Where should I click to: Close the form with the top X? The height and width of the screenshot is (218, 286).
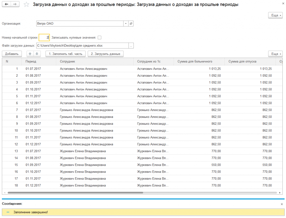point(283,3)
